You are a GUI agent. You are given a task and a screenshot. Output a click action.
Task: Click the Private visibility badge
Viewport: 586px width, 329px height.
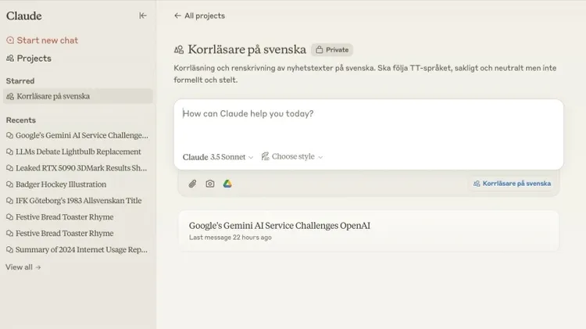[332, 50]
